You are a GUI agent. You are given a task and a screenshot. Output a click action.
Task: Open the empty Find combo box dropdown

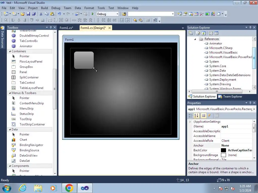pos(173,14)
